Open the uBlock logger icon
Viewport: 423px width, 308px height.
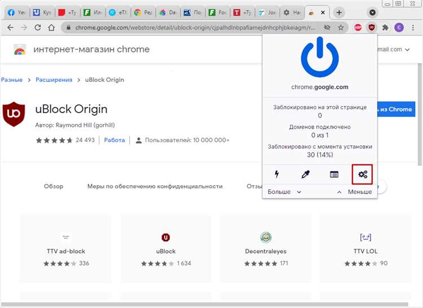[x=334, y=174]
